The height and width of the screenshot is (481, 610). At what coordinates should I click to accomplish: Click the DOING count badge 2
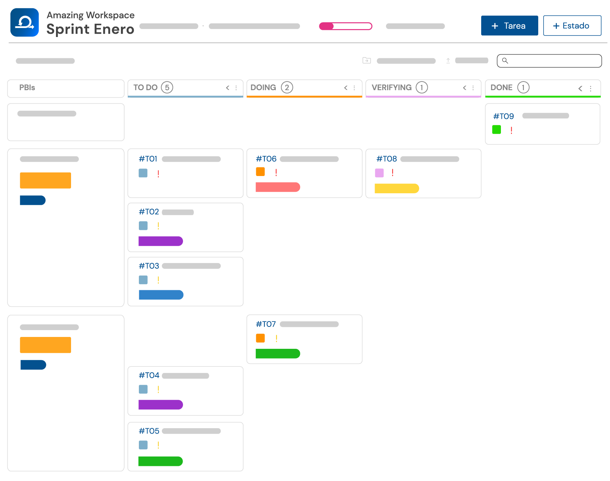287,87
